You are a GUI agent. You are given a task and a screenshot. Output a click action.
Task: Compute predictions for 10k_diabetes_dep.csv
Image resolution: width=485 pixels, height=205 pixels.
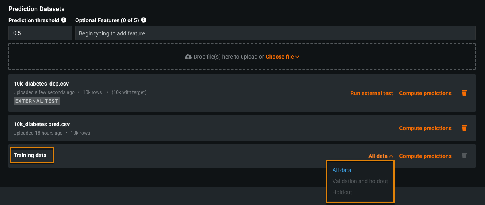coord(425,93)
